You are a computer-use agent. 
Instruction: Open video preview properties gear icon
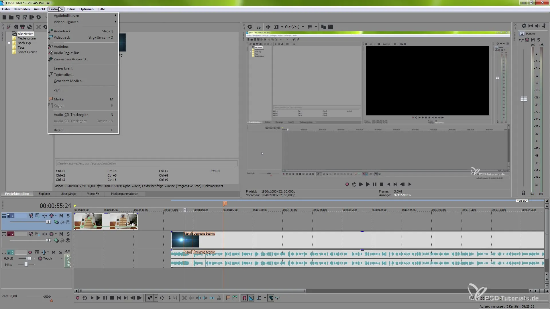click(x=250, y=27)
